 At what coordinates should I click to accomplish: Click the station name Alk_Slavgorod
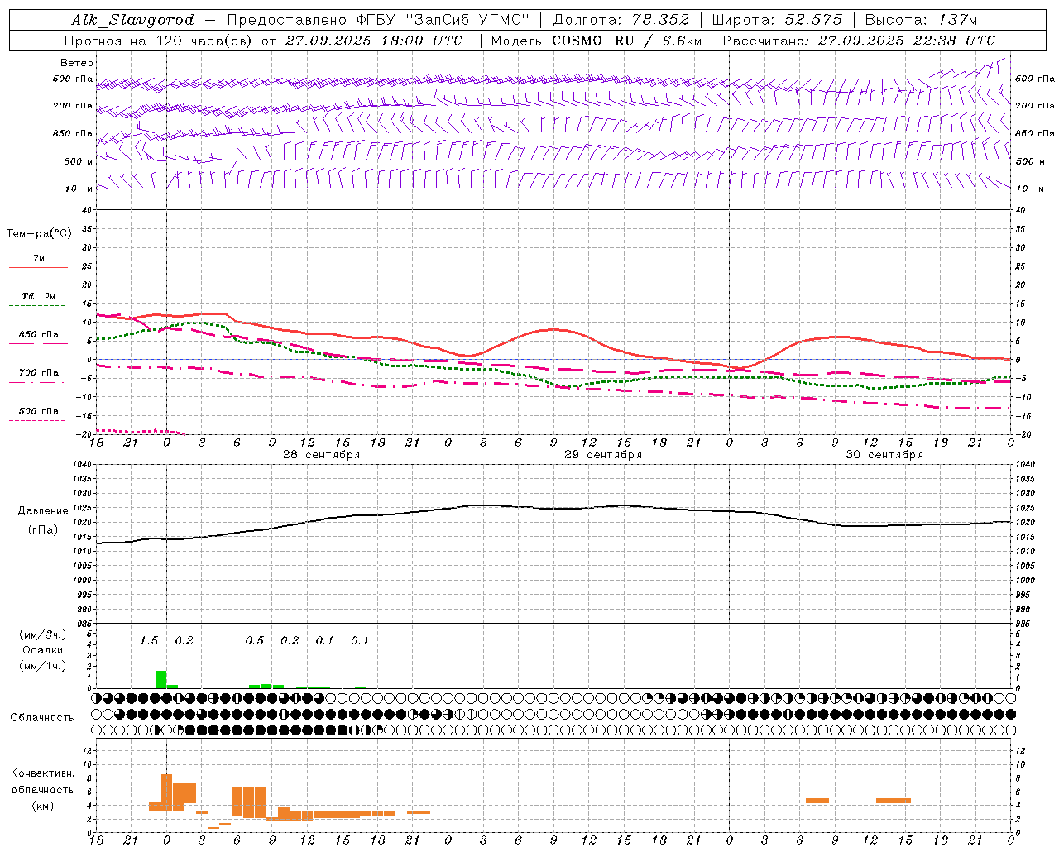pos(132,20)
